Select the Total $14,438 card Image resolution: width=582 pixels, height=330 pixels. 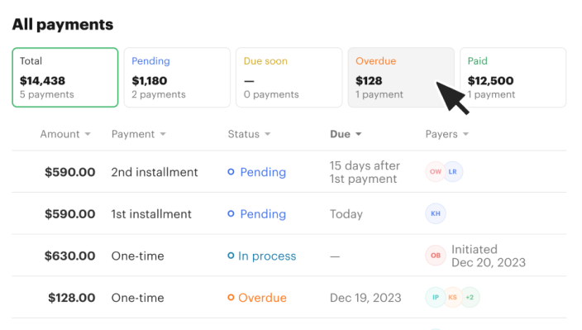(x=65, y=77)
